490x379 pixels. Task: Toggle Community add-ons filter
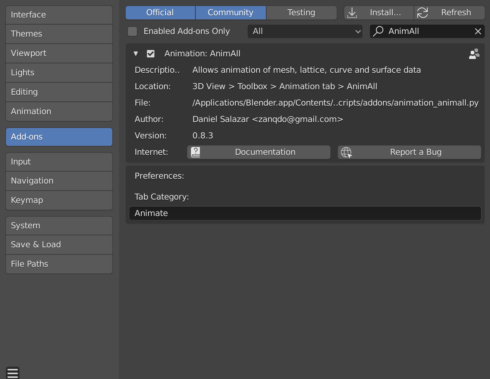(x=231, y=13)
